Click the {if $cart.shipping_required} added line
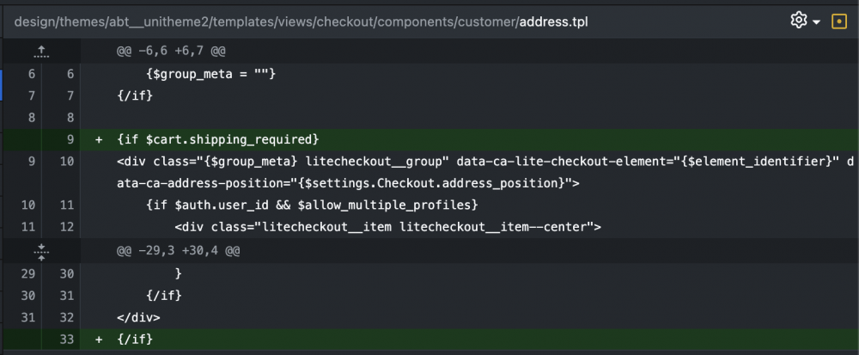 pos(218,140)
